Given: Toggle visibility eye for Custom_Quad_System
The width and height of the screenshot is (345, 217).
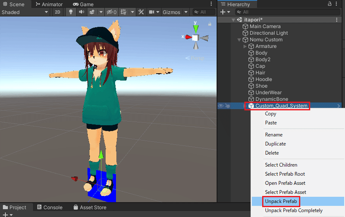Looking at the screenshot, I should click(221, 106).
